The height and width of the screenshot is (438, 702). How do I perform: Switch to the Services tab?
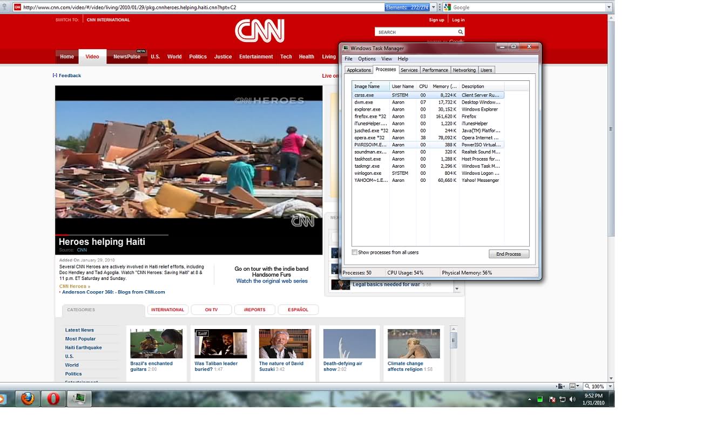tap(409, 70)
